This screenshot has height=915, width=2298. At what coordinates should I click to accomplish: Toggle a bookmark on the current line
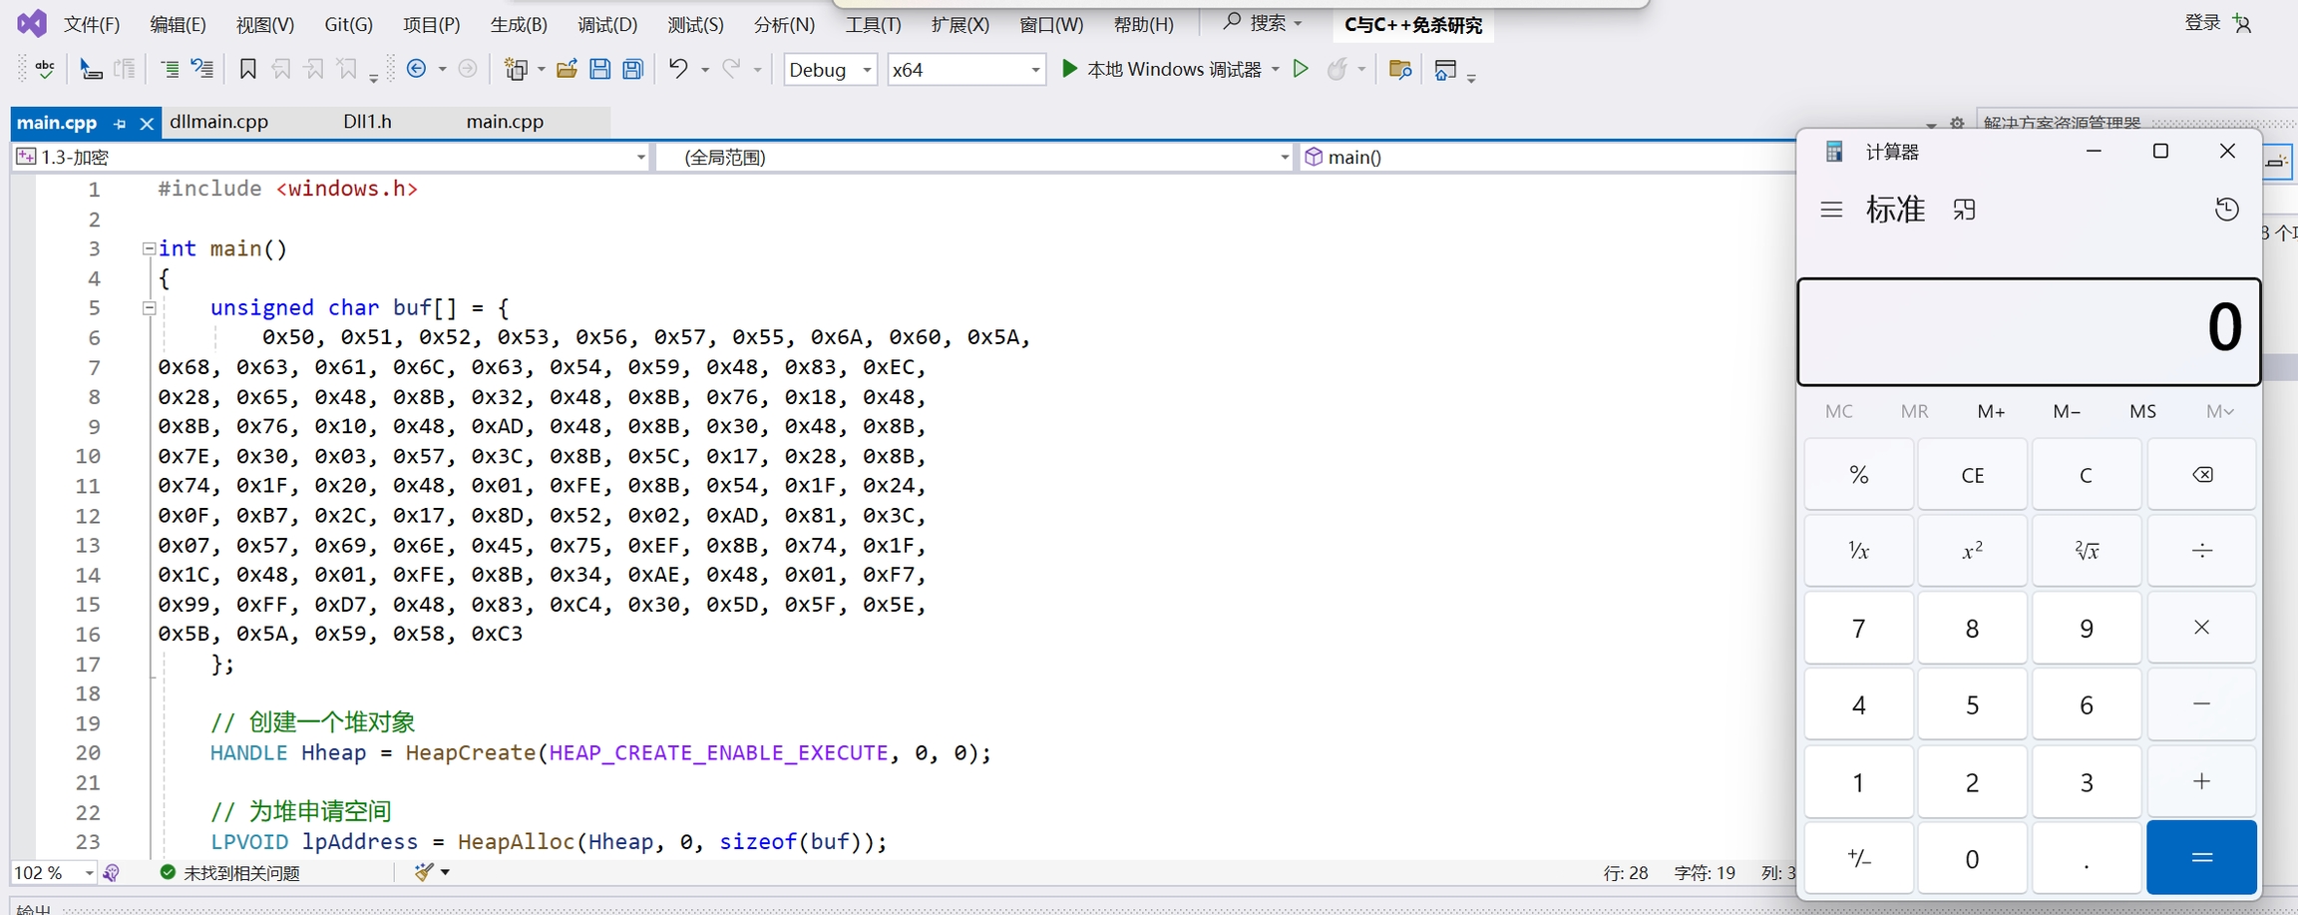point(247,69)
